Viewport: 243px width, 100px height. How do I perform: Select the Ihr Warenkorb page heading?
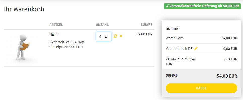(x=24, y=9)
